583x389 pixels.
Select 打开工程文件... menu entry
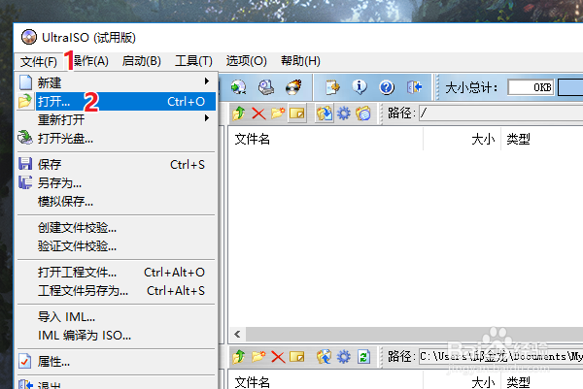tap(116, 272)
